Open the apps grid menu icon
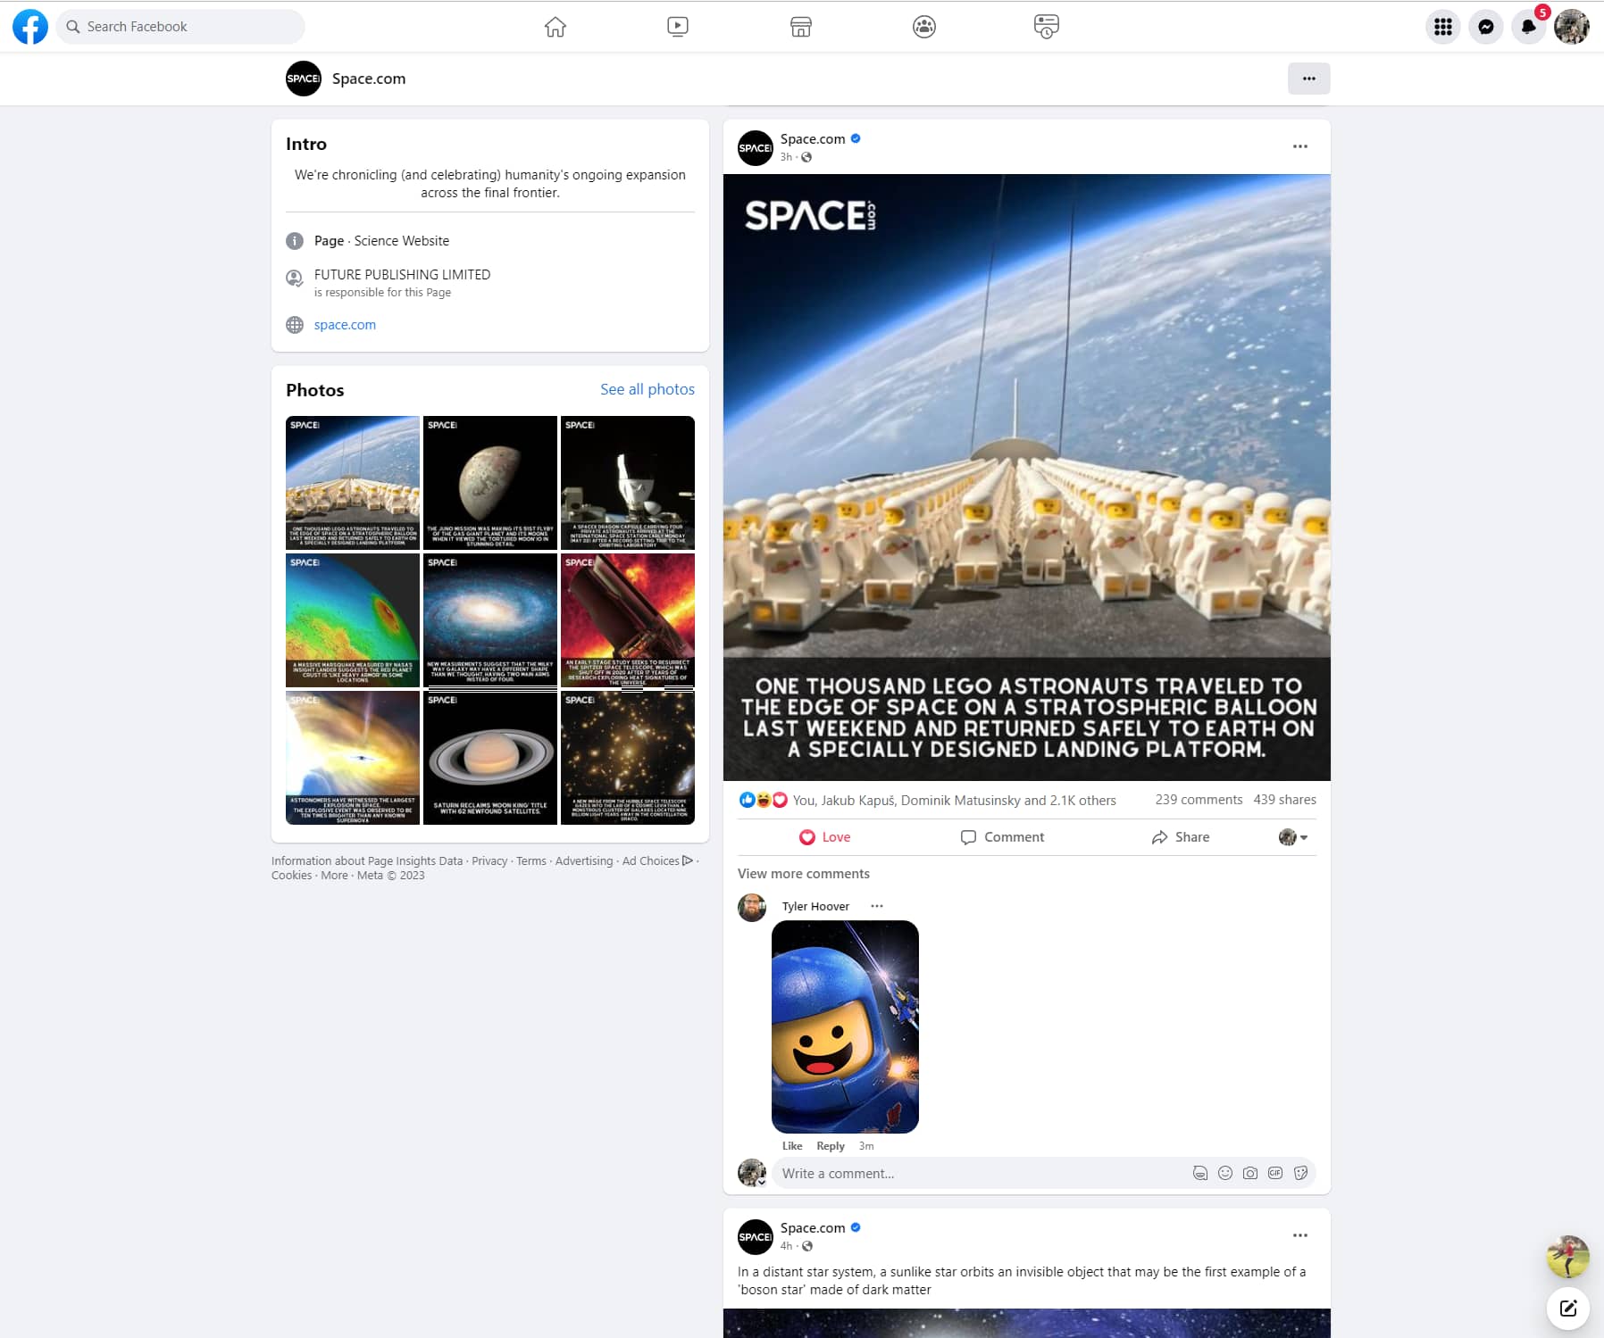The image size is (1604, 1338). [1443, 27]
